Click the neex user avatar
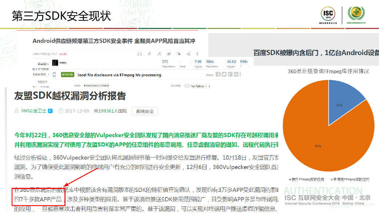 pos(55,62)
